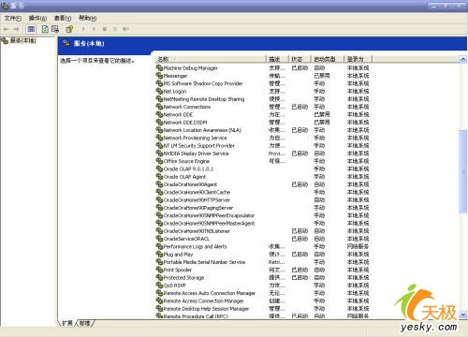The image size is (468, 337).
Task: Click the gear icon beside Plug and Play
Action: 159,254
